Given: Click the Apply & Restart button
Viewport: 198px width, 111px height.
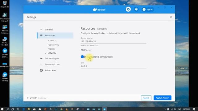Looking at the screenshot, I should coord(162,98).
